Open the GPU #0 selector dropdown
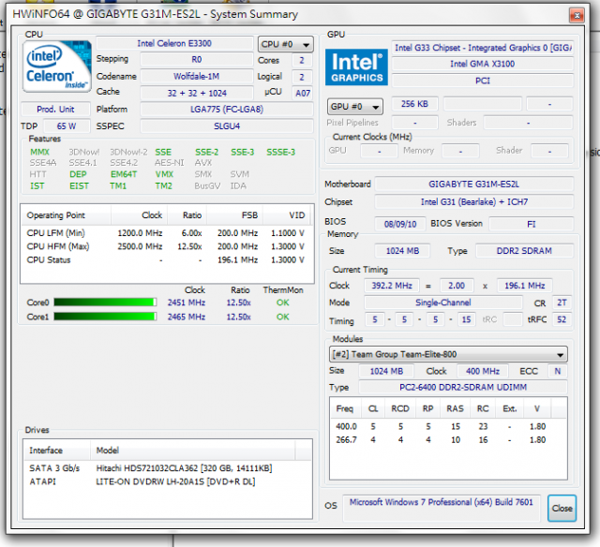 (354, 107)
